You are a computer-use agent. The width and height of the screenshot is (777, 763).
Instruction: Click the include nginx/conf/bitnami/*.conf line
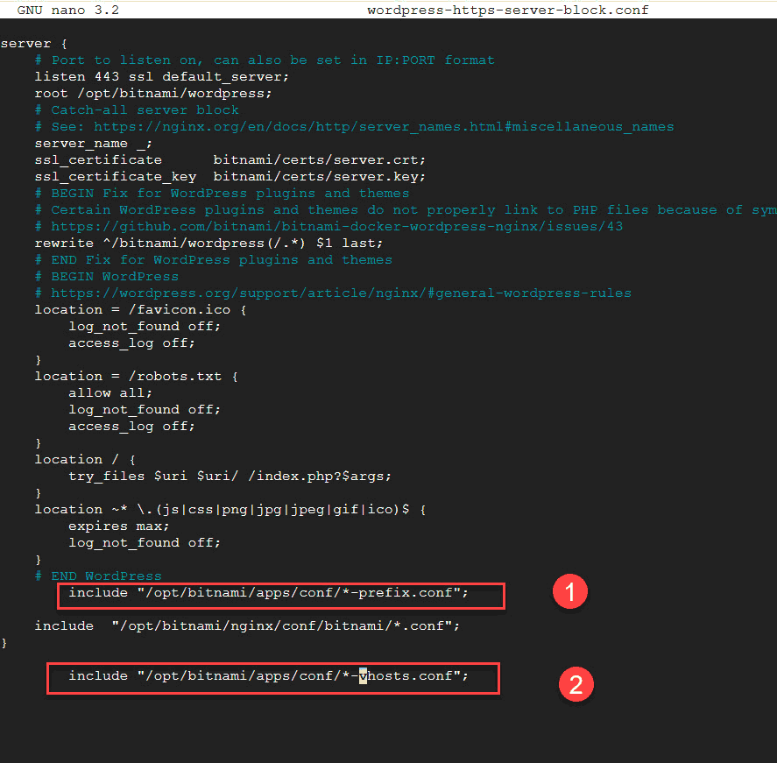(247, 626)
